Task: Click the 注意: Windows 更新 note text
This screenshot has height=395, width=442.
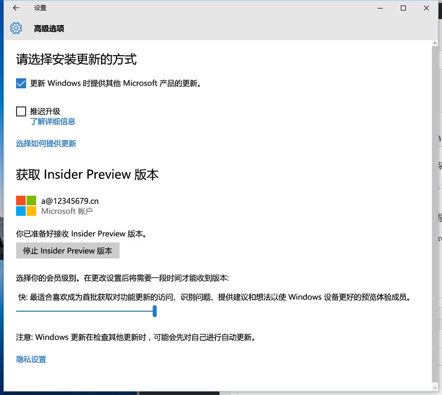Action: tap(136, 337)
